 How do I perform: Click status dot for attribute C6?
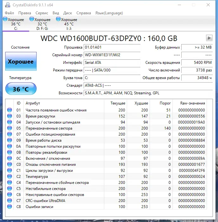(x=10, y=195)
